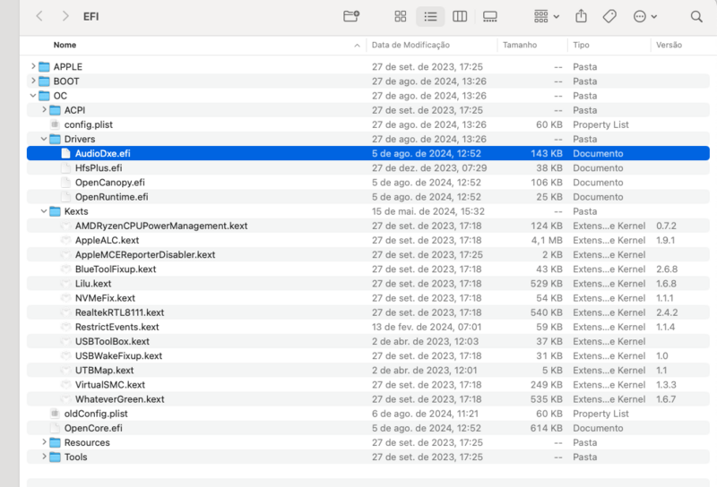Select the OC folder icon
The width and height of the screenshot is (717, 487).
(44, 96)
